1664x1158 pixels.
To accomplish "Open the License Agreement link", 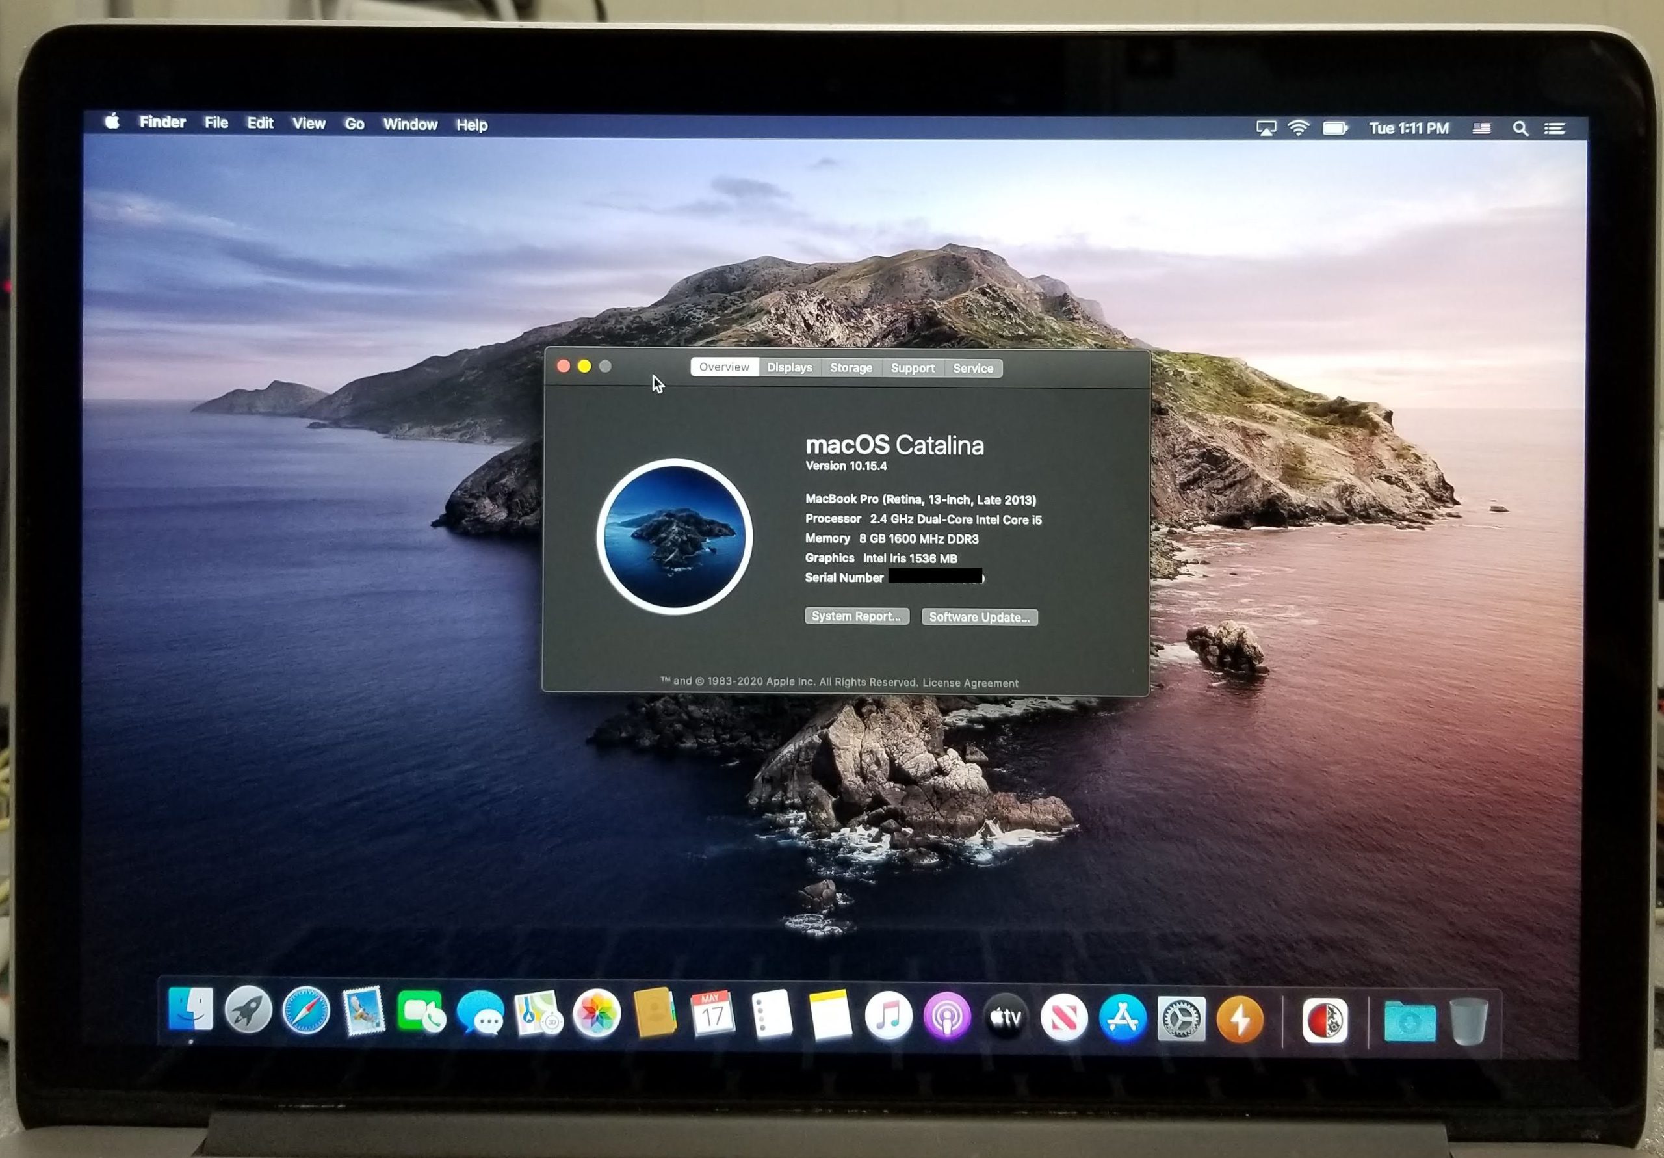I will click(x=970, y=683).
